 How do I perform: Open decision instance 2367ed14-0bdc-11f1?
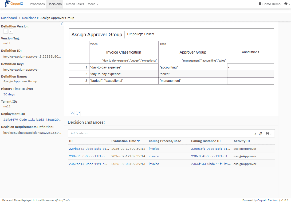pyautogui.click(x=88, y=164)
